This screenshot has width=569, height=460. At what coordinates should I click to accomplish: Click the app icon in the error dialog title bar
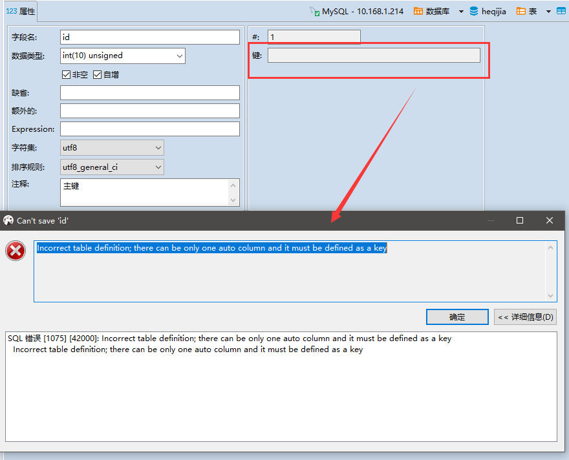tap(8, 220)
